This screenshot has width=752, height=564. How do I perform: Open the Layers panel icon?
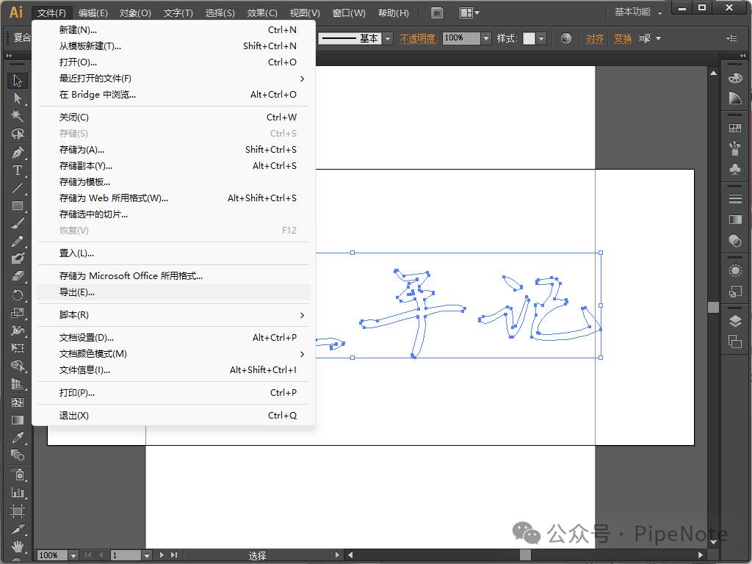click(x=734, y=322)
